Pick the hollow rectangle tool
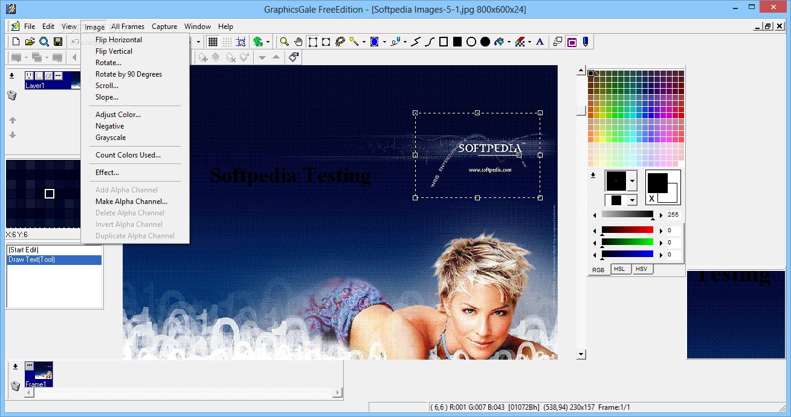 click(x=444, y=42)
